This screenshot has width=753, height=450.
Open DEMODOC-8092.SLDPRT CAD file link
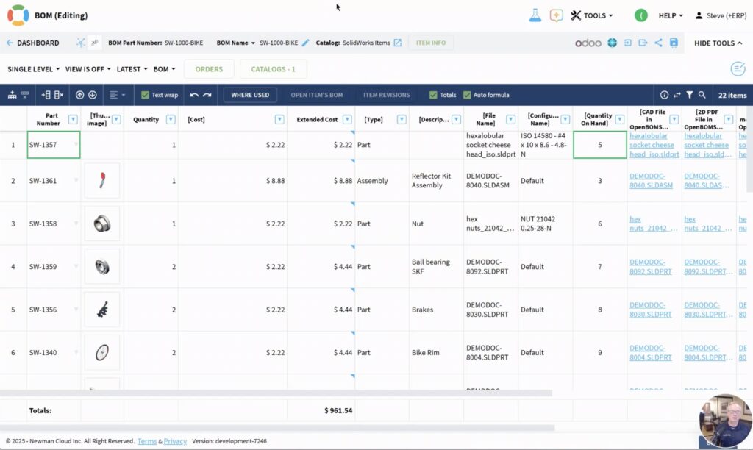651,266
